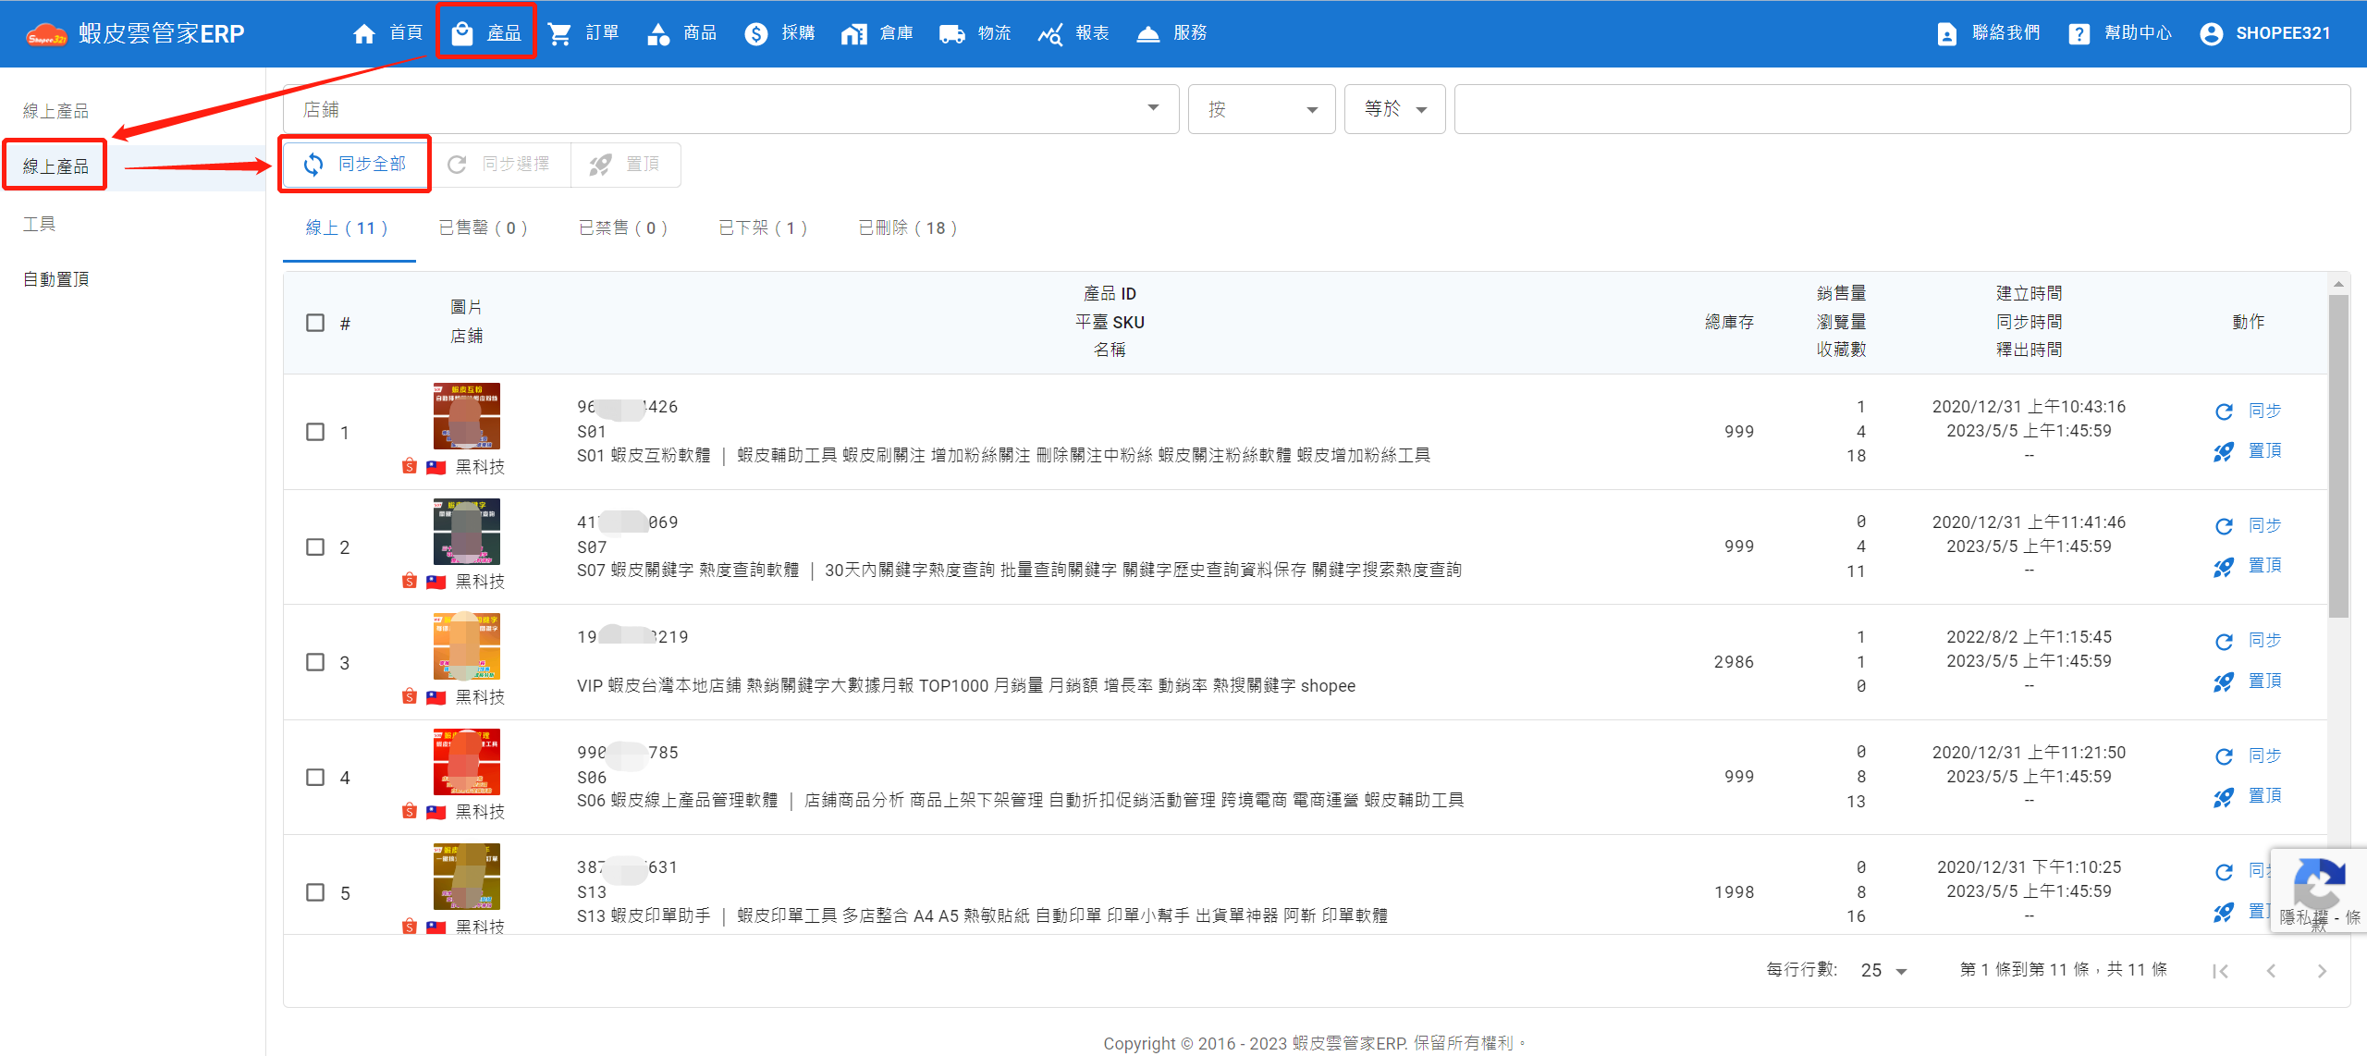Check the box for row 1
The image size is (2367, 1056).
click(x=315, y=432)
